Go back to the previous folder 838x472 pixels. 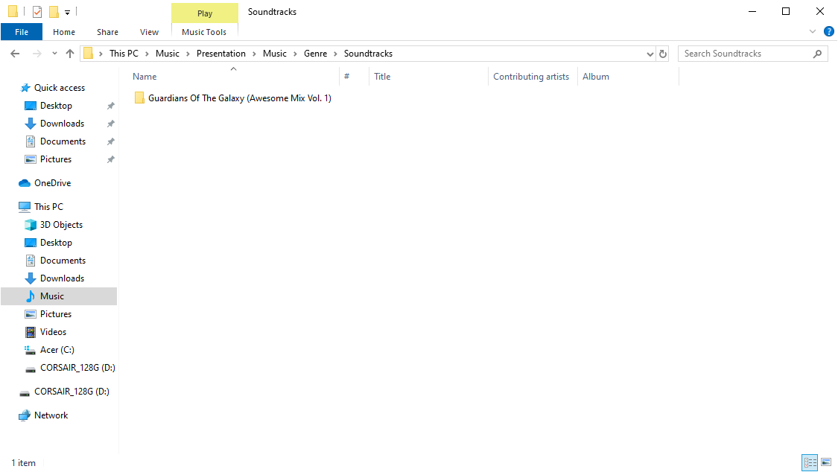(15, 54)
